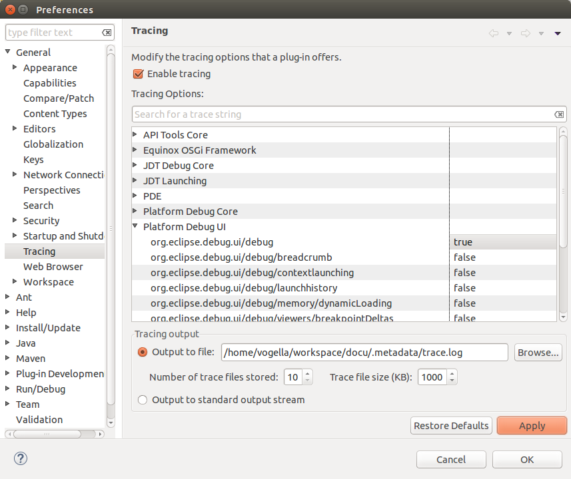Image resolution: width=571 pixels, height=479 pixels.
Task: Expand the Security node
Action: (x=15, y=220)
